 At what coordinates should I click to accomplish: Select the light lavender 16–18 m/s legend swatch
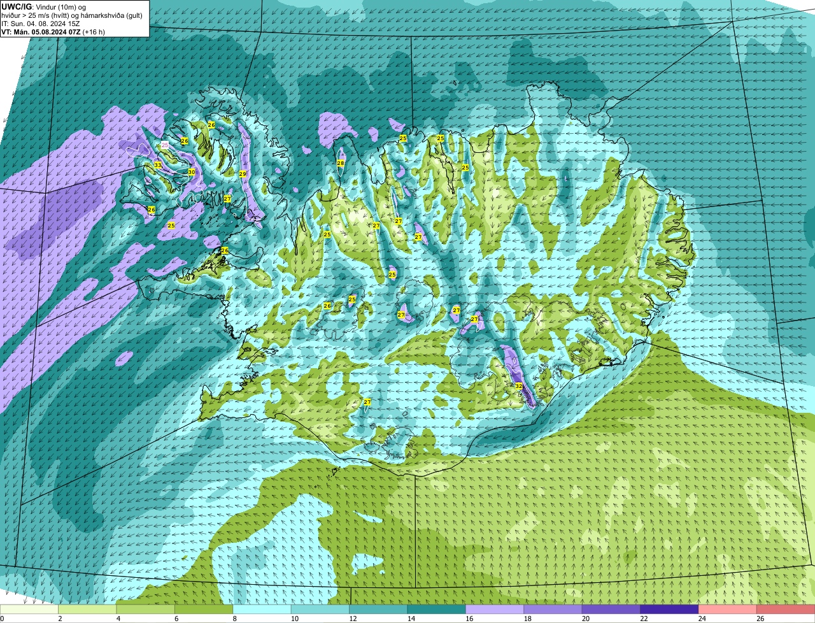[495, 609]
